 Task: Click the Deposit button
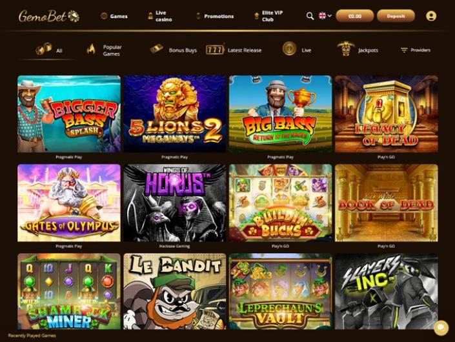point(396,16)
